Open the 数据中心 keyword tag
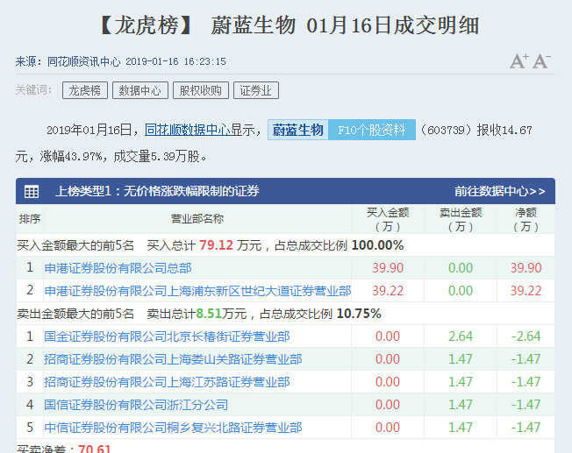This screenshot has height=453, width=572. [139, 90]
